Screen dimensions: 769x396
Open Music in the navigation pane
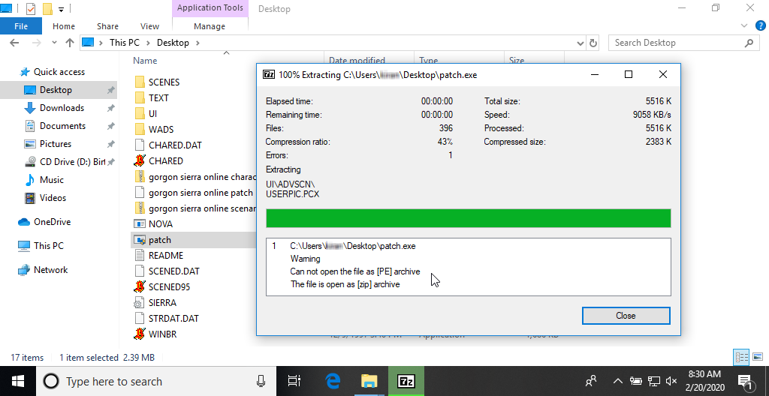coord(52,180)
